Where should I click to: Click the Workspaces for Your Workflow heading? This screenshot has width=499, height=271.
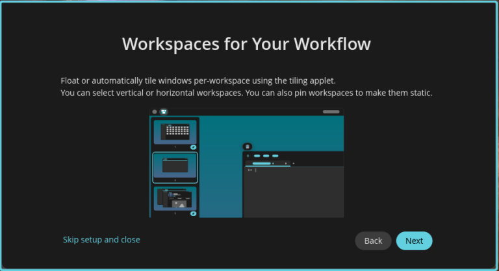click(246, 44)
